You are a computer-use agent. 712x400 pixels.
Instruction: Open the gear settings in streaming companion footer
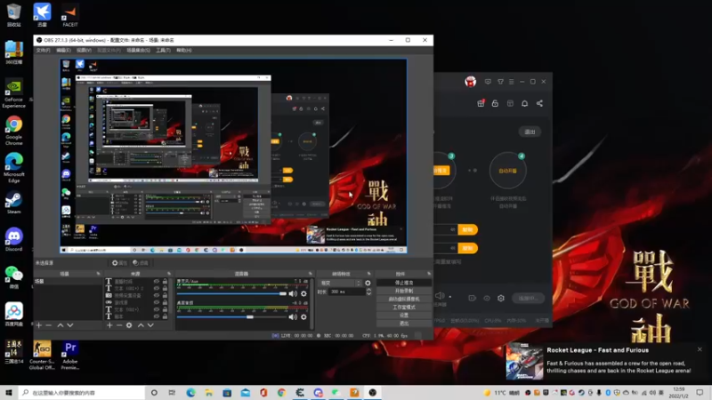click(501, 298)
